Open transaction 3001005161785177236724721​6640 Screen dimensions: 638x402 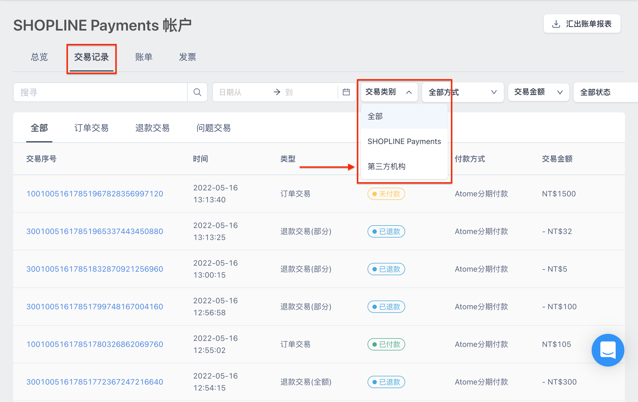pos(95,382)
